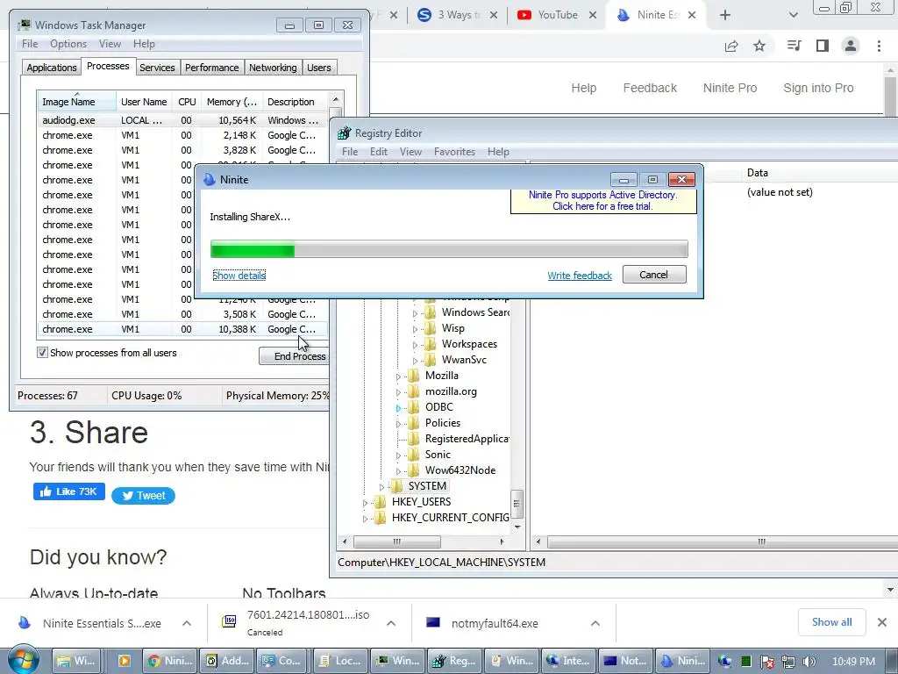Screen dimensions: 898x674
Task: Click the Twitter Tweet button
Action: 143,496
